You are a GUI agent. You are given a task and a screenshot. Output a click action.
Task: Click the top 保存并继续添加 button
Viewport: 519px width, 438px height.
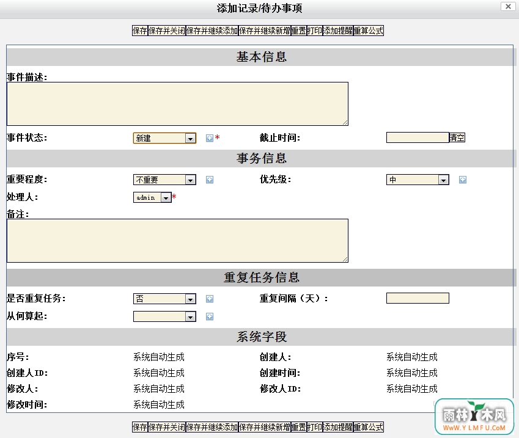212,31
